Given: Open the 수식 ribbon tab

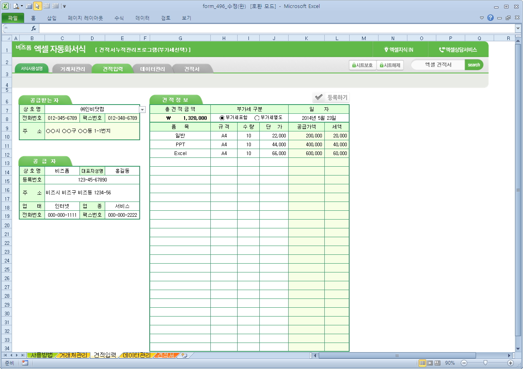Looking at the screenshot, I should (119, 18).
